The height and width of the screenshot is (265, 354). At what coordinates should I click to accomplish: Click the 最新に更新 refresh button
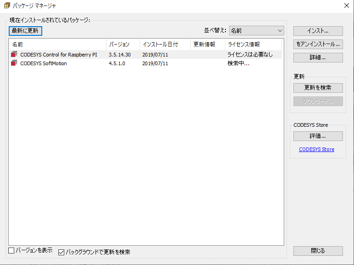tap(25, 31)
